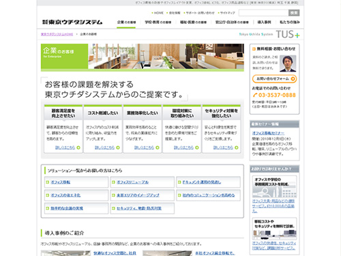The height and width of the screenshot is (256, 341).
Task: Click square bullet icon before オフィスリニューアル
Action: [113, 182]
